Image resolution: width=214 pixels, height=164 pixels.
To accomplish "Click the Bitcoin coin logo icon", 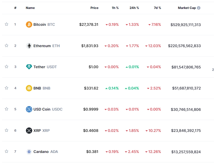I will tap(29, 24).
